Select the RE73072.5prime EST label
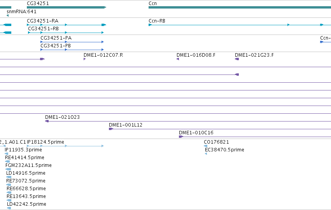 (26, 181)
